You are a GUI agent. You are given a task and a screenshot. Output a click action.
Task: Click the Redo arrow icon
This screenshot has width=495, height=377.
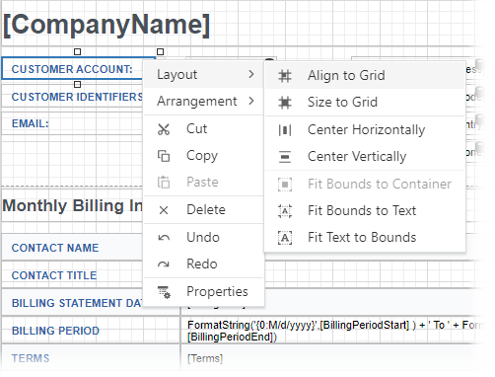164,264
